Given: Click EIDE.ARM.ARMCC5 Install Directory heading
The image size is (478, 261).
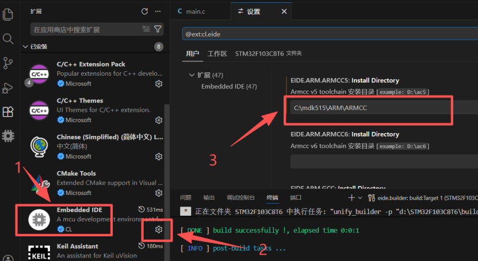Looking at the screenshot, I should (x=345, y=80).
